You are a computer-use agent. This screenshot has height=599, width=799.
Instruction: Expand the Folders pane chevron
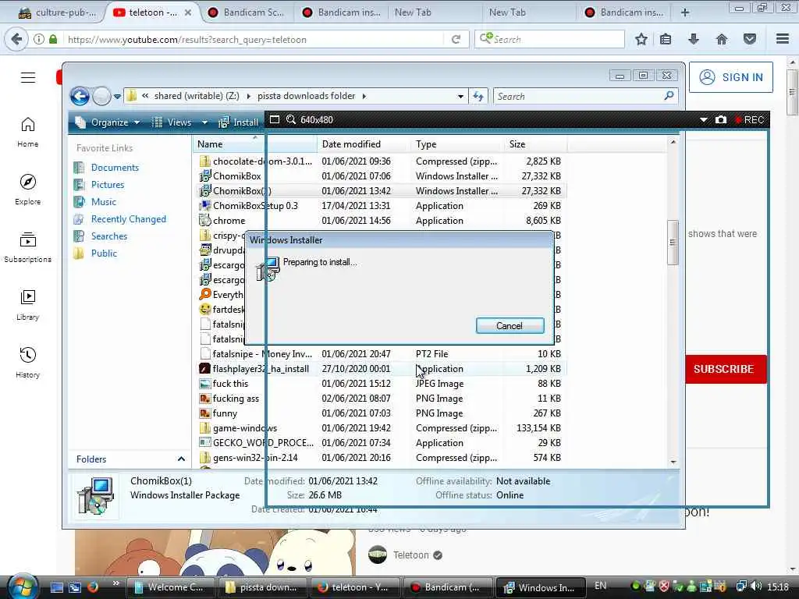[181, 459]
